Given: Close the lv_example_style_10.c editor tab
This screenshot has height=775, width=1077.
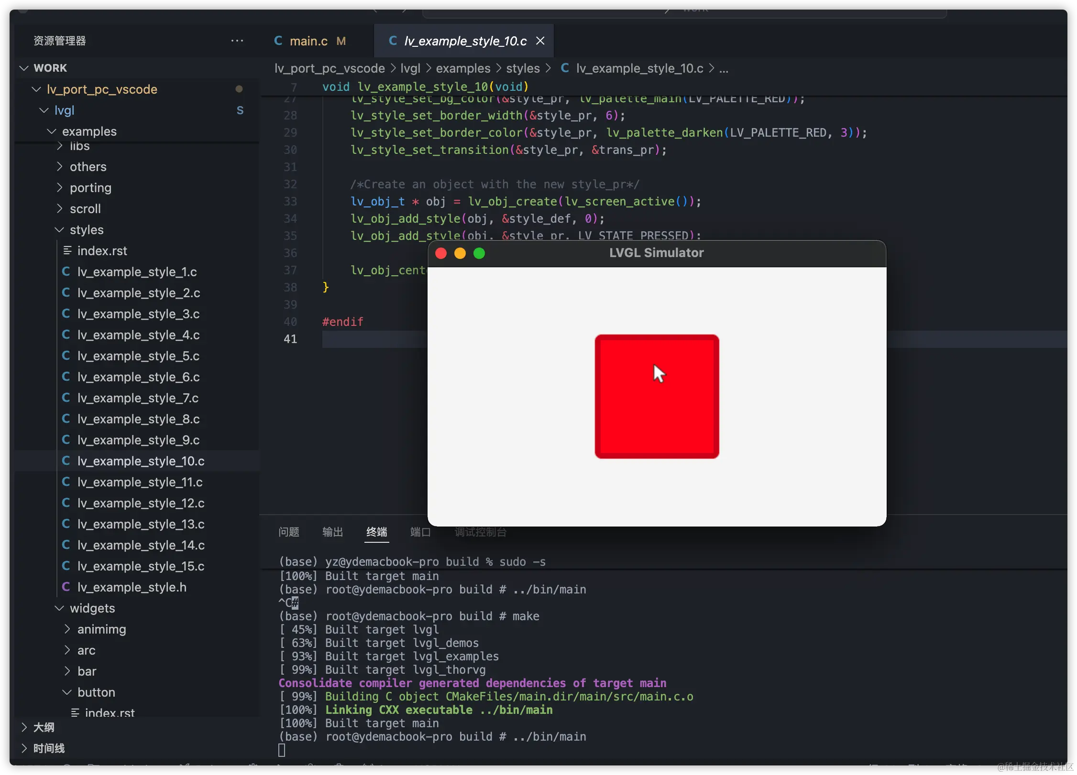Looking at the screenshot, I should coord(540,41).
